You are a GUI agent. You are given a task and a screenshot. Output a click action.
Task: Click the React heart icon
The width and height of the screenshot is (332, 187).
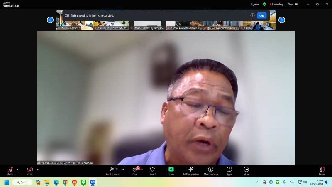[x=153, y=171]
